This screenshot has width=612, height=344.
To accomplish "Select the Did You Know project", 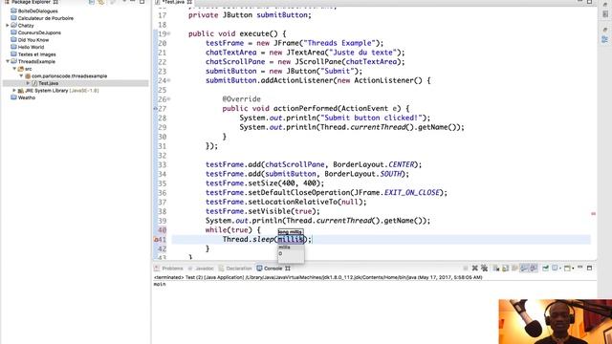I will tap(33, 40).
